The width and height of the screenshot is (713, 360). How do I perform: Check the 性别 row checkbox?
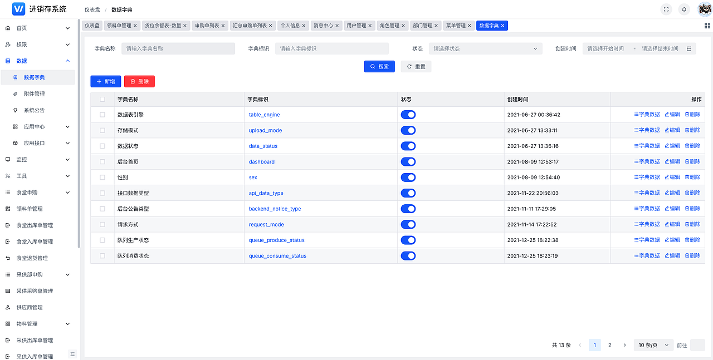click(x=102, y=177)
